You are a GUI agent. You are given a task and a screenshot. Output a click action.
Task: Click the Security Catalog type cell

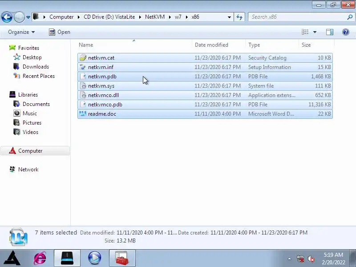[267, 58]
